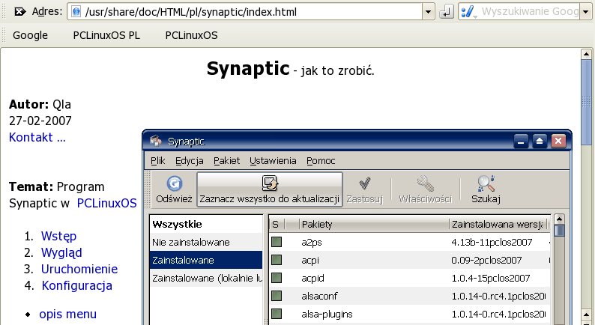595x325 pixels.
Task: Go to the Wygląd section link
Action: (61, 252)
